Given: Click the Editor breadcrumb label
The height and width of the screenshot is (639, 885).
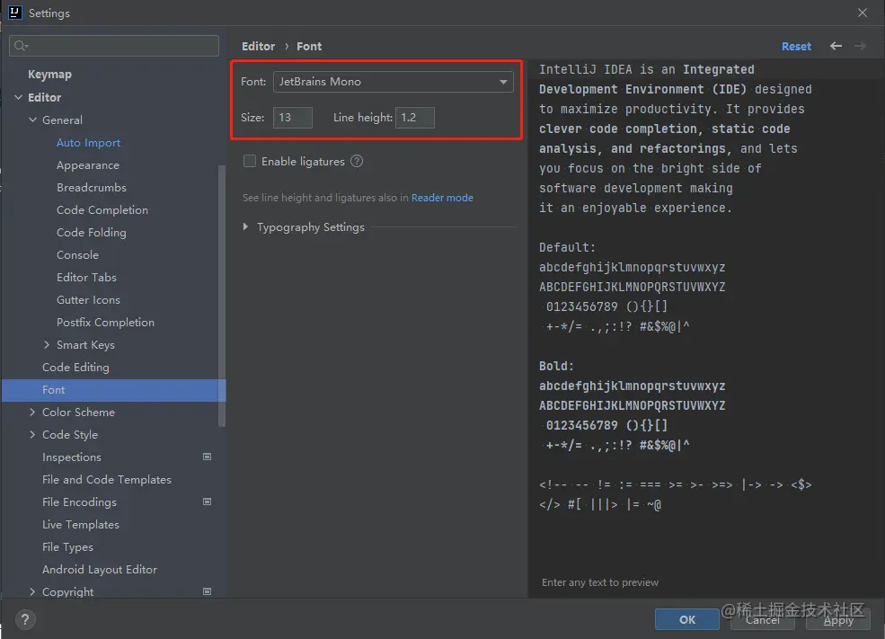Looking at the screenshot, I should point(258,47).
